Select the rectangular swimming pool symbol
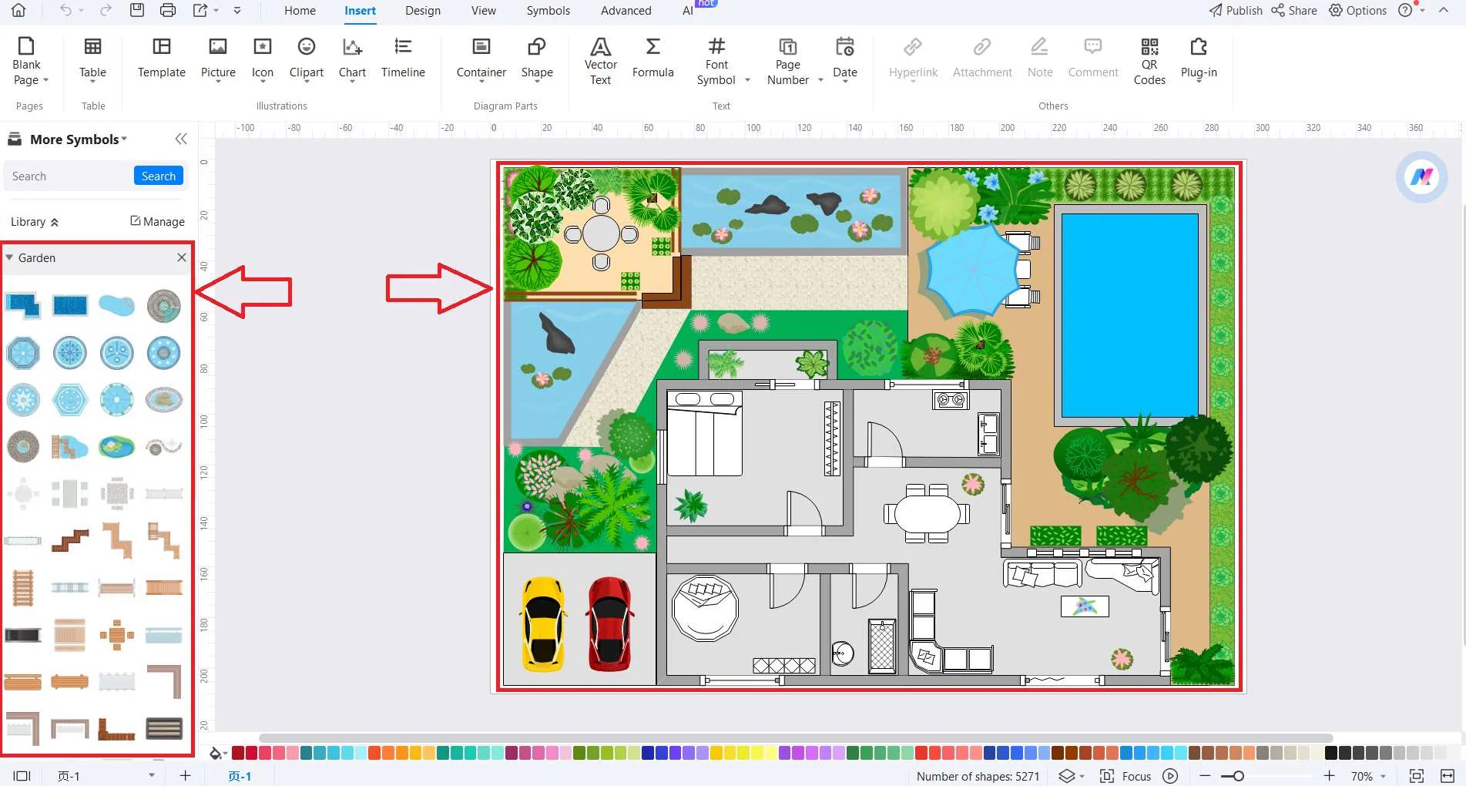Viewport: 1466px width, 786px height. click(70, 306)
